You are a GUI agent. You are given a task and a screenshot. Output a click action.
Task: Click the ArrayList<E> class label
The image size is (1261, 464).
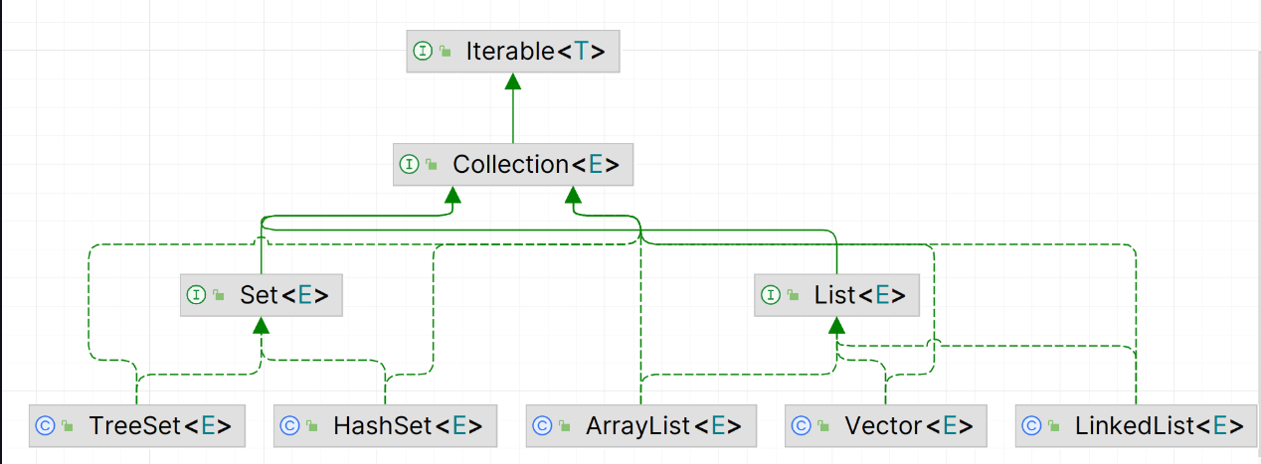coord(663,426)
